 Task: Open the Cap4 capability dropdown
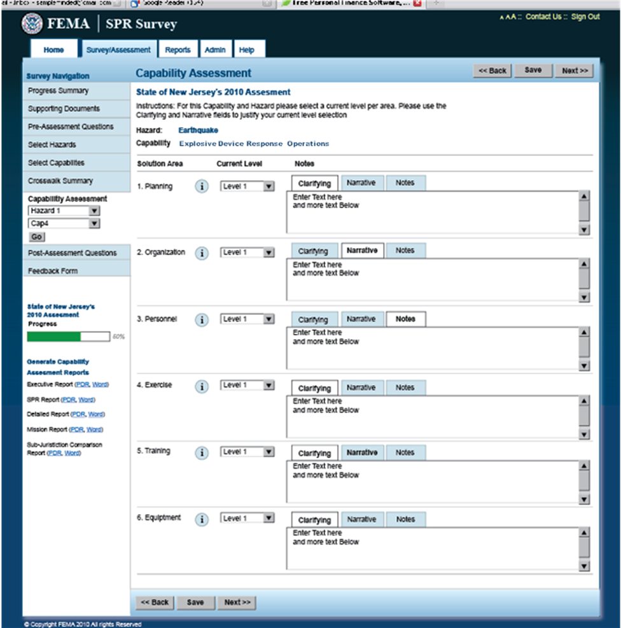point(64,223)
